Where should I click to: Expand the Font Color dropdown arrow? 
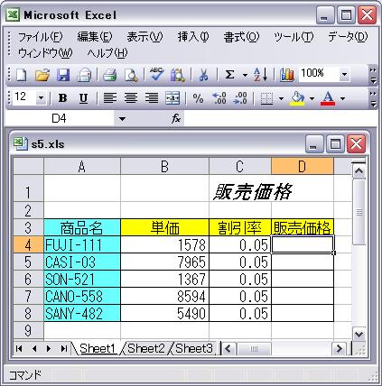(342, 98)
